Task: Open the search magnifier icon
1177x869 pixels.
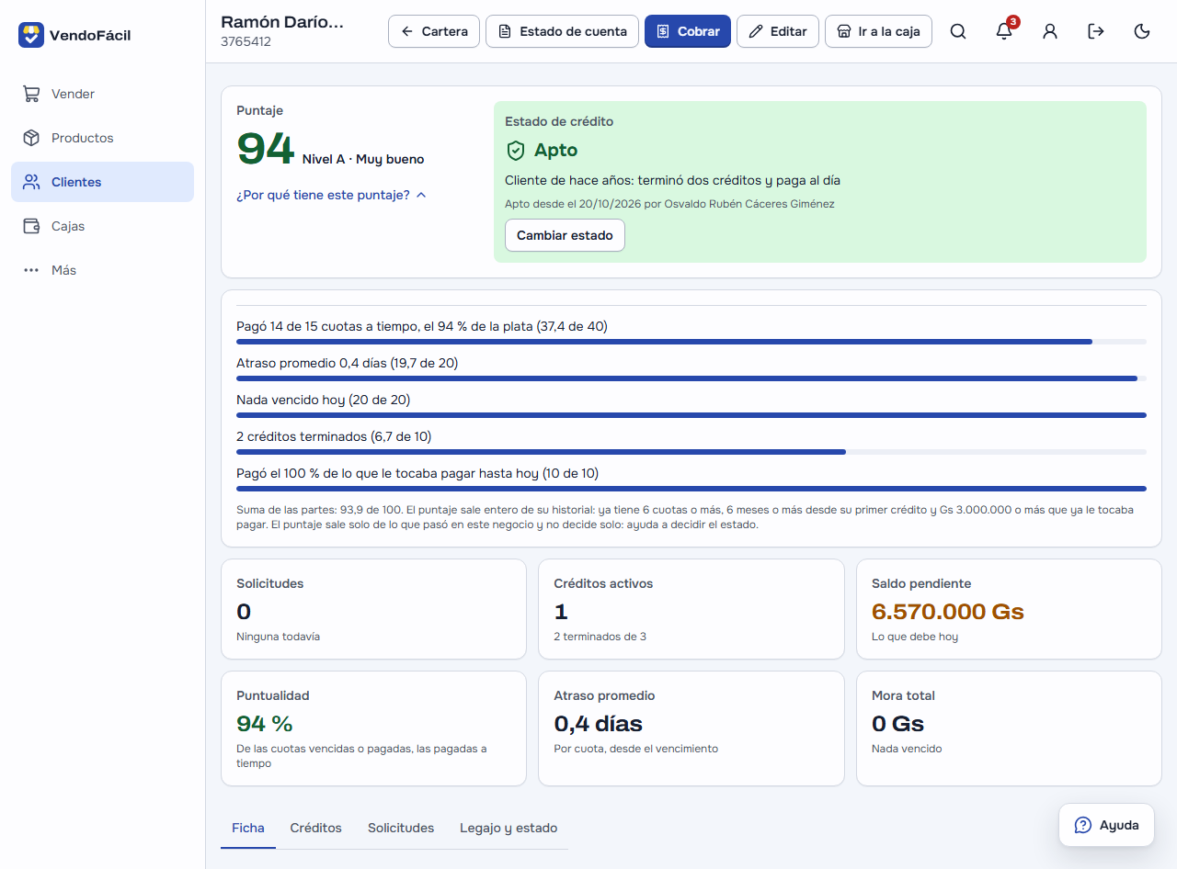Action: coord(958,31)
